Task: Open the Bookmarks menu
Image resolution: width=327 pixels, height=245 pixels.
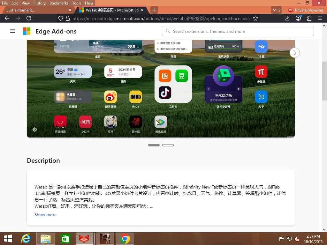Action: [59, 3]
